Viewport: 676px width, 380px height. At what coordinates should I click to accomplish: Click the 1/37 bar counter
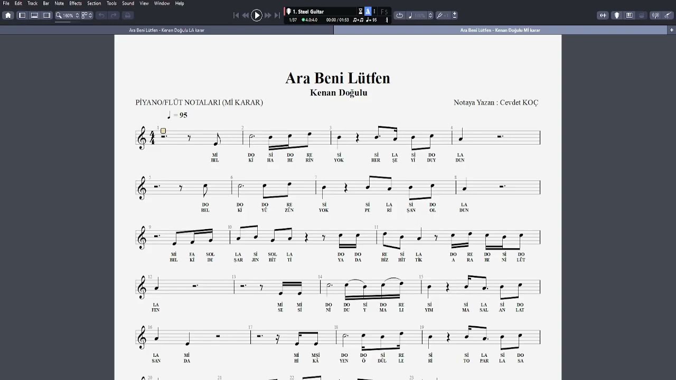tap(293, 20)
